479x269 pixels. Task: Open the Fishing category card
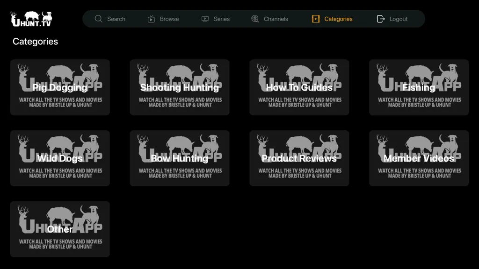click(419, 87)
